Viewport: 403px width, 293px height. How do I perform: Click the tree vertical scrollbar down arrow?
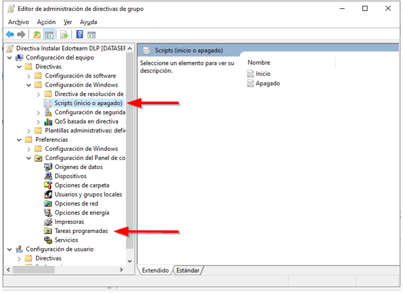pos(130,261)
